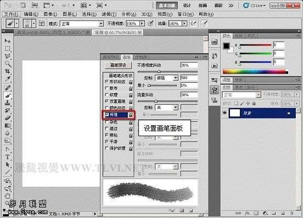
Task: Enable the 散布 (Scattering) checkbox
Action: point(106,88)
